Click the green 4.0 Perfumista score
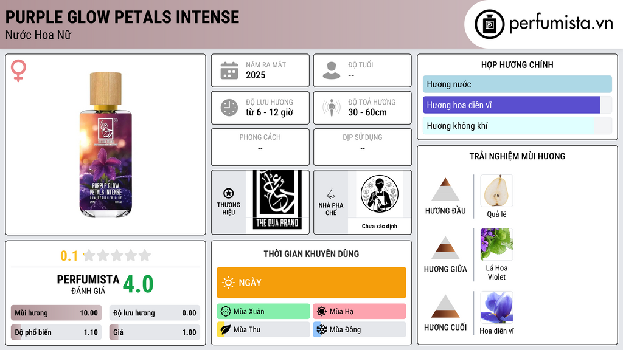The image size is (623, 350). pos(138,284)
